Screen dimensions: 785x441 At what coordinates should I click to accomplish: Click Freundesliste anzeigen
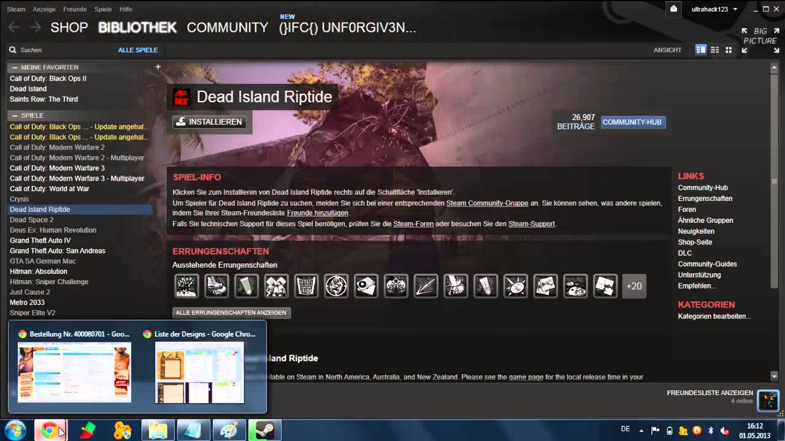coord(710,393)
